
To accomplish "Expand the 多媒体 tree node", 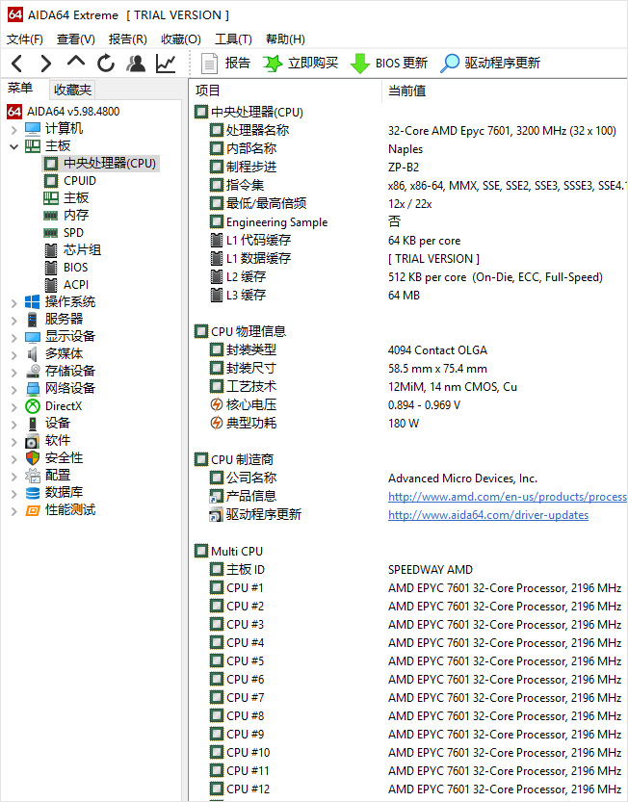I will pos(13,355).
